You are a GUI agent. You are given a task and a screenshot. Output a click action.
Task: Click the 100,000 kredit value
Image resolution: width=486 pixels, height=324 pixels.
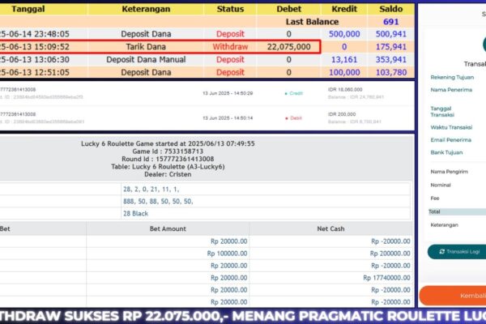pyautogui.click(x=344, y=72)
